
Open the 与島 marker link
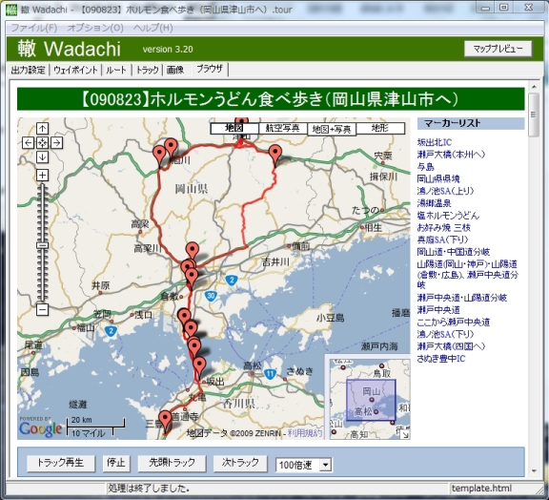425,167
